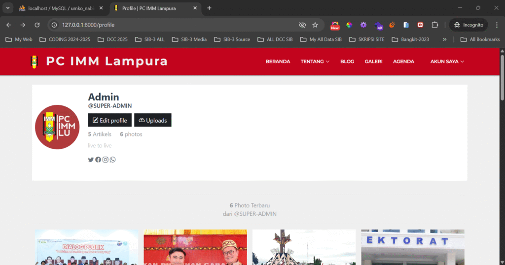This screenshot has width=505, height=265.
Task: Close the Profile PC IMM Lampura tab
Action: (x=195, y=8)
